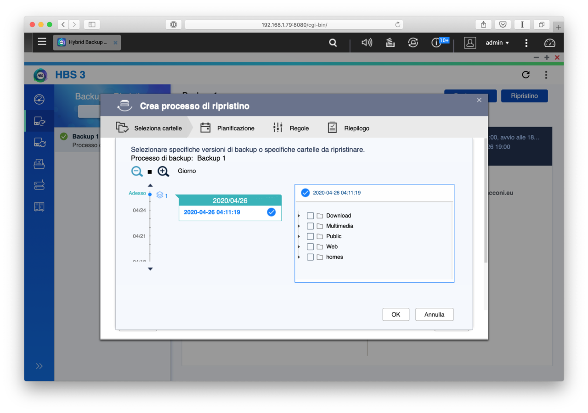The image size is (588, 413).
Task: Open the admin user dropdown
Action: click(497, 43)
